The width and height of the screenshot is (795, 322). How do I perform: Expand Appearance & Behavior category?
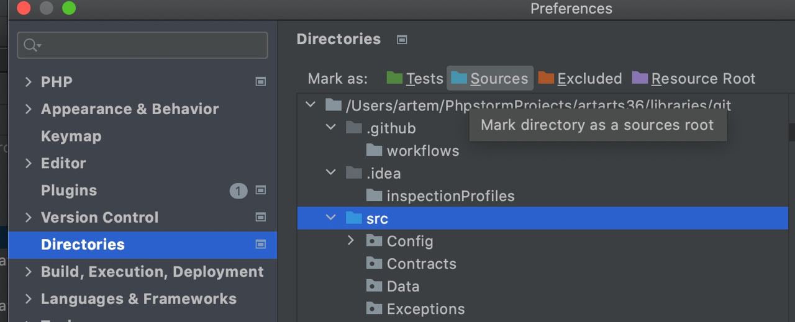pyautogui.click(x=28, y=109)
